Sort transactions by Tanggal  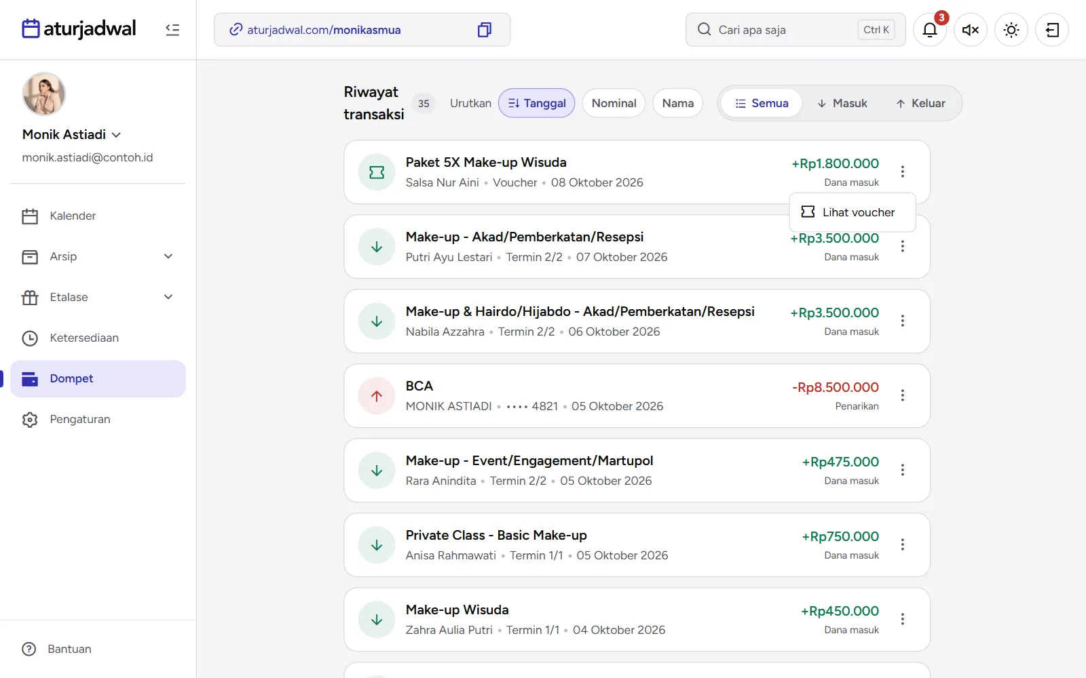537,103
